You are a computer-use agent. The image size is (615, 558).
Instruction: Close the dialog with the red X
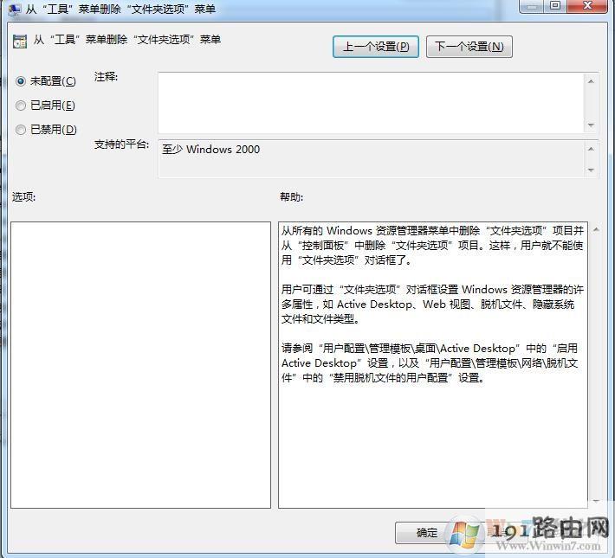point(587,5)
